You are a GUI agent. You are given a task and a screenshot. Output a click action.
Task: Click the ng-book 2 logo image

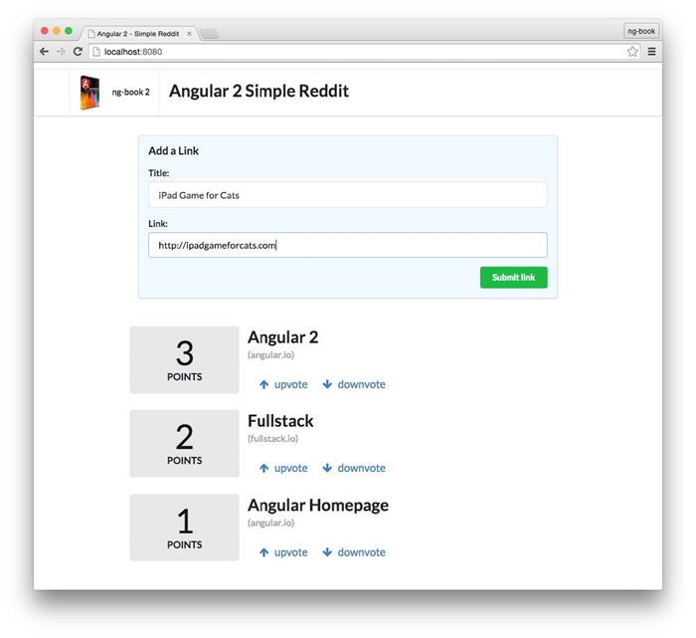(x=90, y=93)
